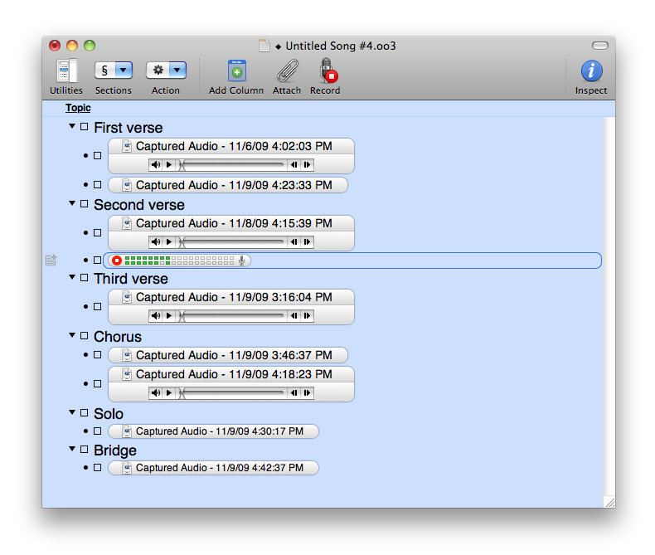Open the Action gear dropdown

pos(166,71)
